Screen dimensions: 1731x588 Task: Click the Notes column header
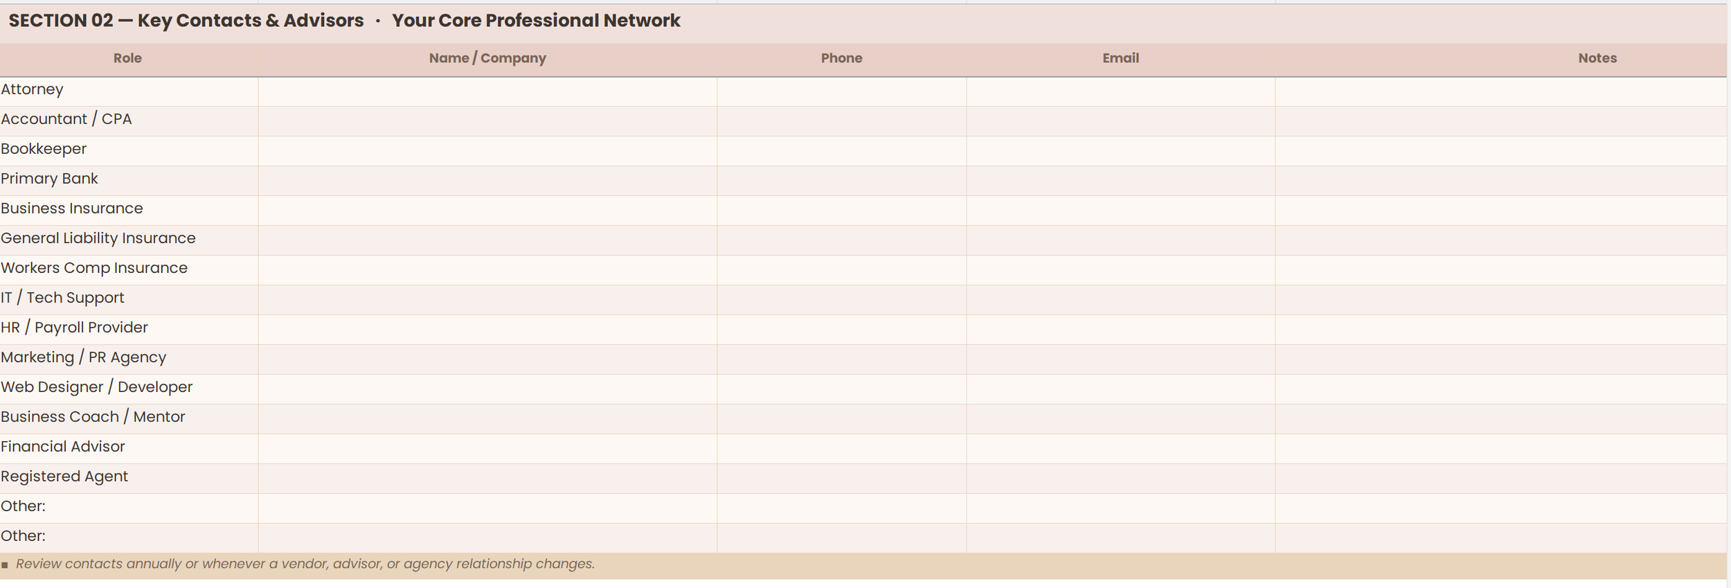coord(1501,59)
